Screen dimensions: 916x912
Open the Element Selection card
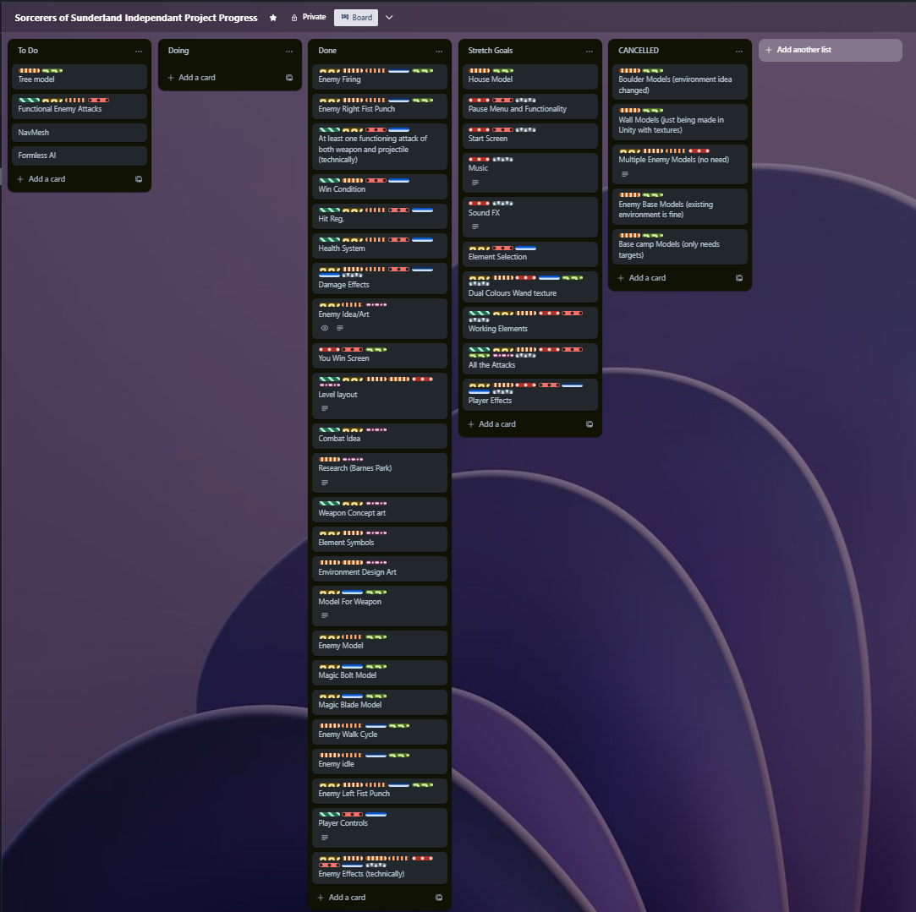coord(529,254)
